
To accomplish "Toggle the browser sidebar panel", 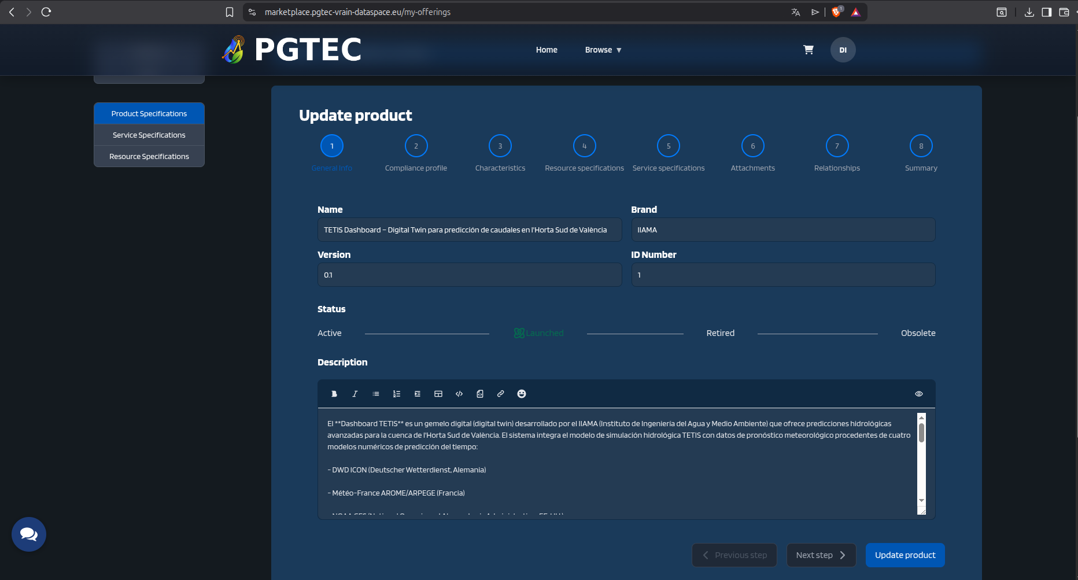I will 1047,12.
